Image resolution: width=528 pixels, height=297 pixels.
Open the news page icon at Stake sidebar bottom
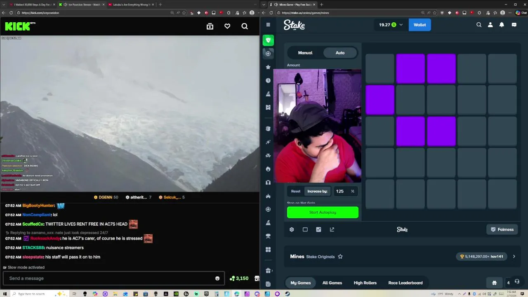point(268,284)
